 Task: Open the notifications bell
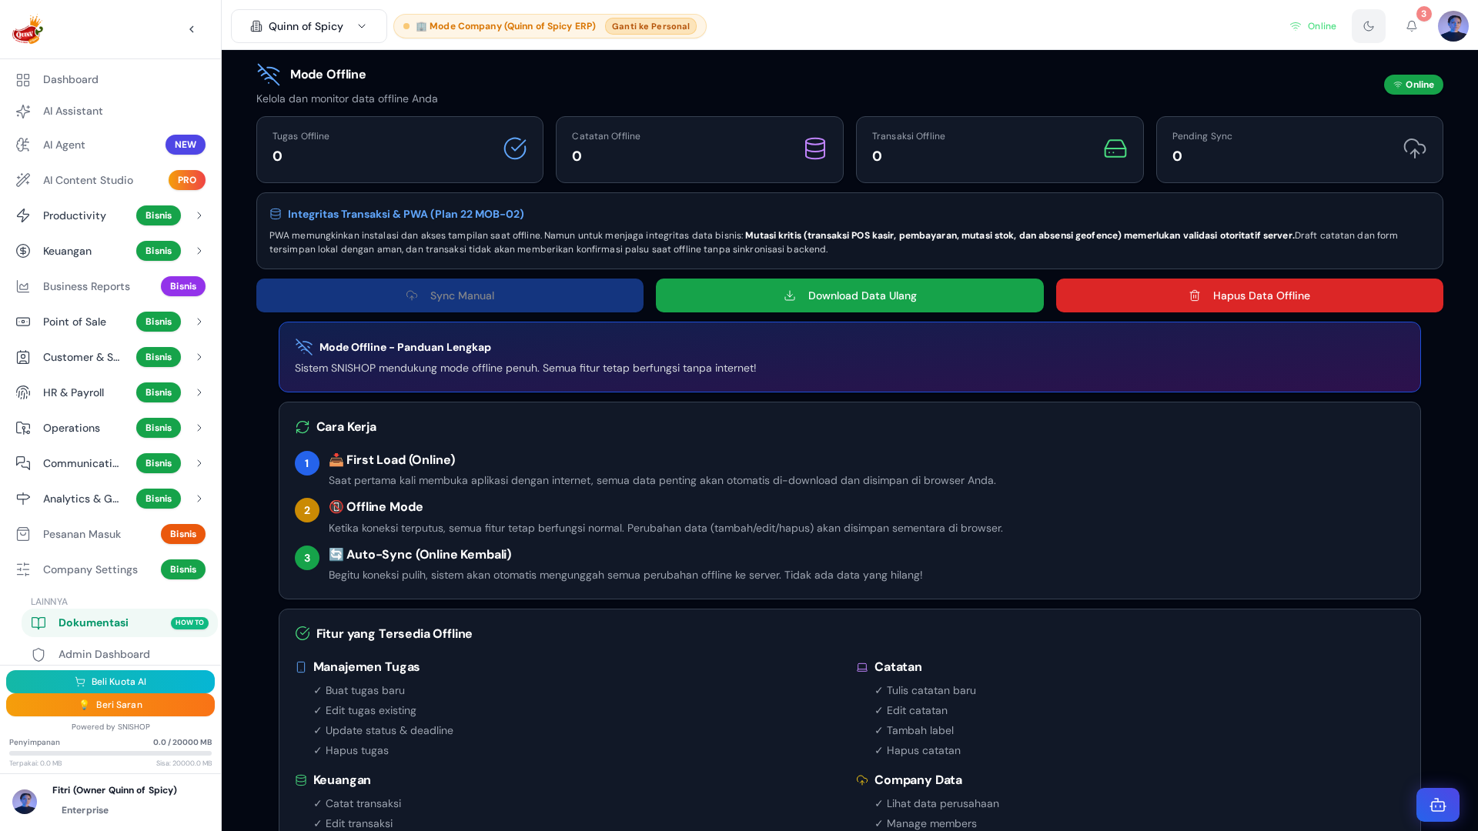[x=1411, y=26]
